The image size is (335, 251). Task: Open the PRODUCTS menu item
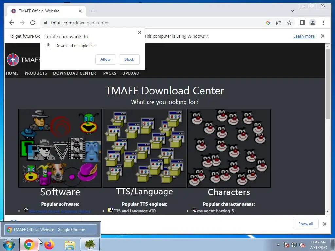pos(36,73)
